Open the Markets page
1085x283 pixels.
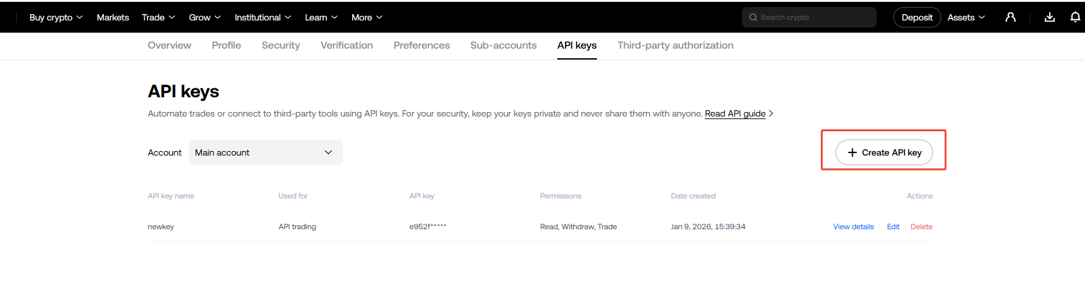tap(113, 17)
